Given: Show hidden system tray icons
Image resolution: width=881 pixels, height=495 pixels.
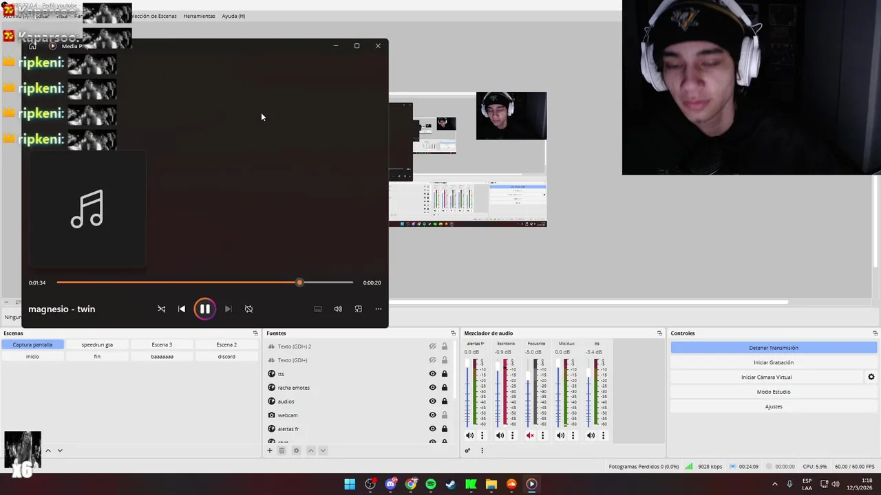Looking at the screenshot, I should click(774, 484).
